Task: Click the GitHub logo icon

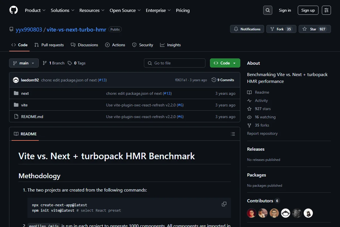Action: point(14,10)
